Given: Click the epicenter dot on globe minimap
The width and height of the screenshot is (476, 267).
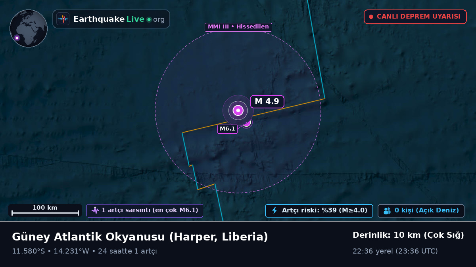Looking at the screenshot, I should point(17,38).
